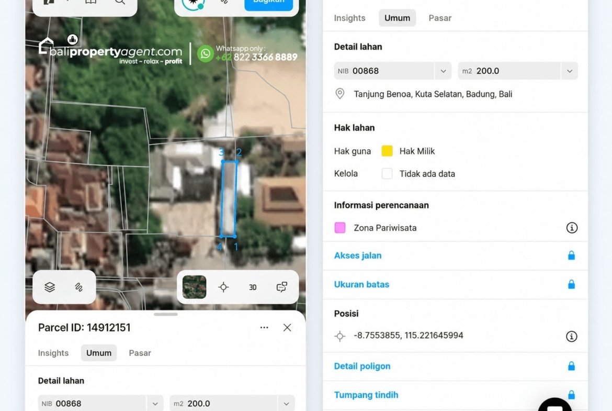Switch the map to 3D view
612x411 pixels.
[x=253, y=287]
